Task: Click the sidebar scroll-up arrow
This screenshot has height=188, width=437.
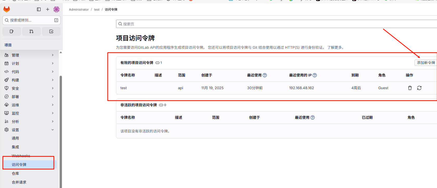Action: 61,52
